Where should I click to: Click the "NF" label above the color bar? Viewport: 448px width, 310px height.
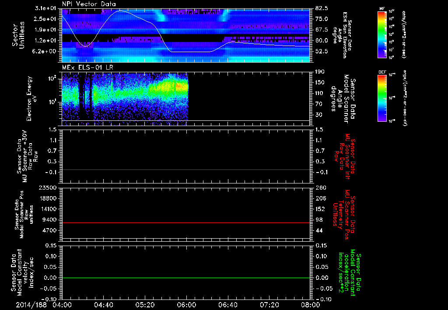pyautogui.click(x=382, y=9)
